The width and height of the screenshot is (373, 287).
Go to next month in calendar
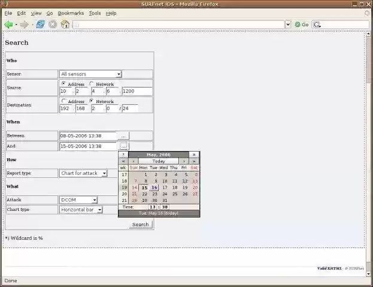[184, 161]
